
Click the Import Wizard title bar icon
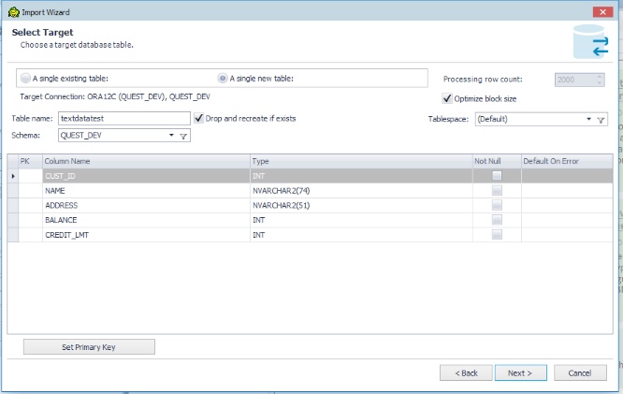[11, 11]
